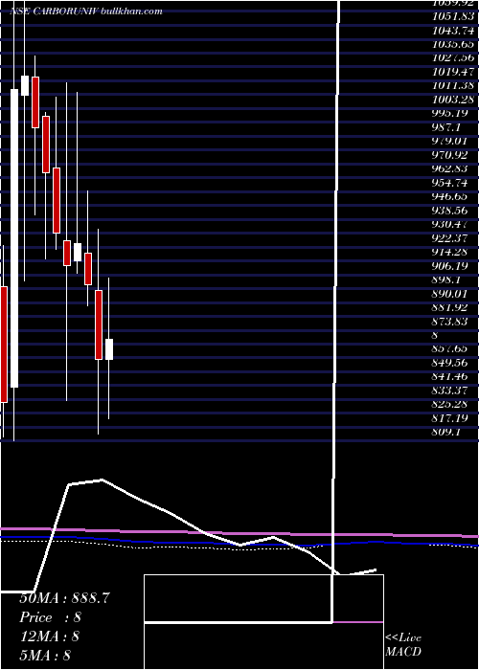Click the NSE CARBORUNIV bullkhan.com chart title
479x670 pixels.
(86, 11)
